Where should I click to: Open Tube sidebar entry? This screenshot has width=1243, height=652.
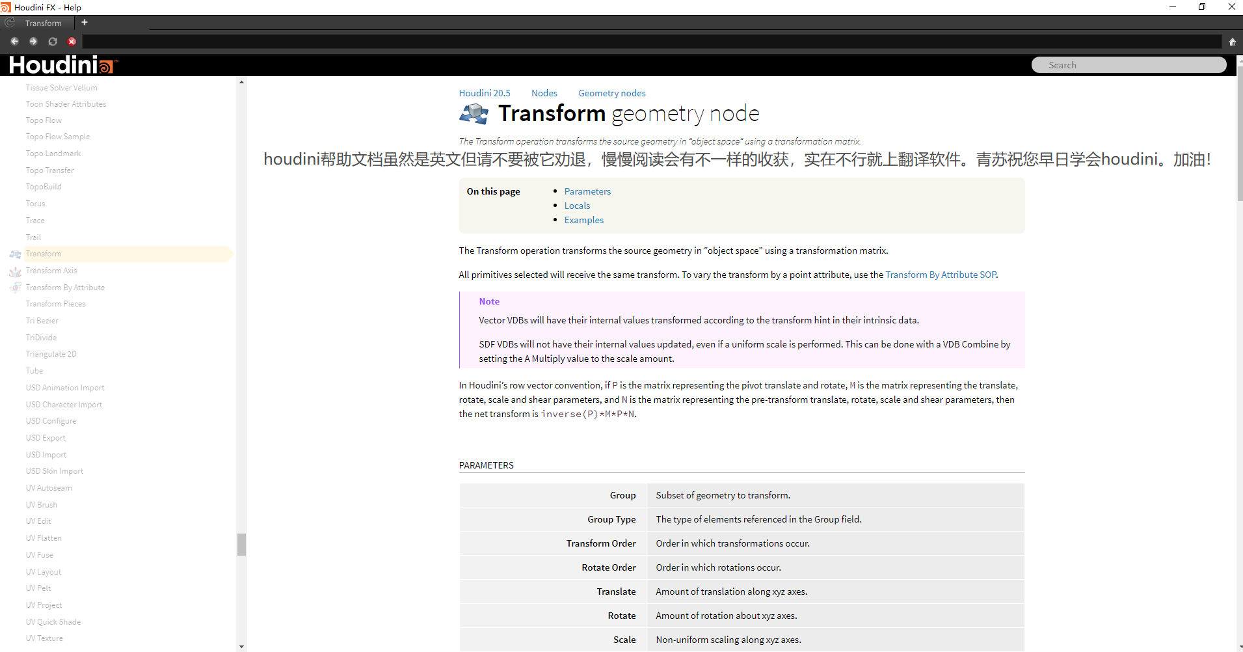pos(34,371)
